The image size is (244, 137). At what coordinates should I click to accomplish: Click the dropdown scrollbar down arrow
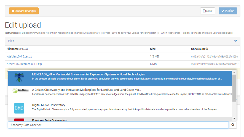234,119
